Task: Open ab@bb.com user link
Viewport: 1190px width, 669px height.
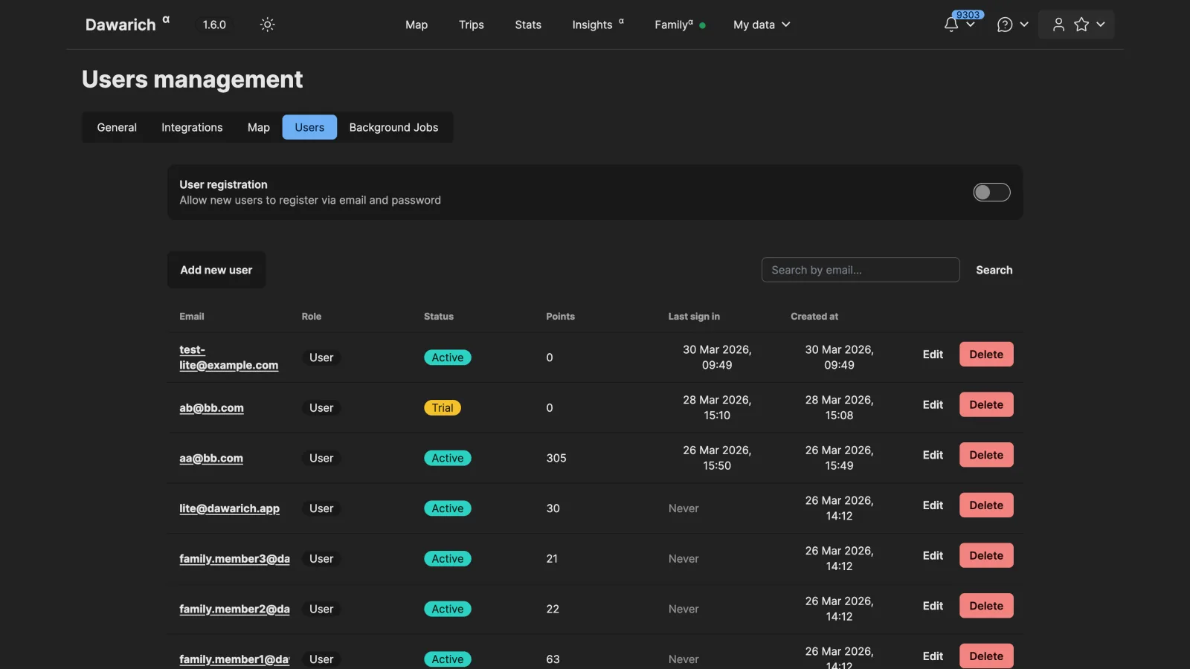Action: pyautogui.click(x=211, y=407)
